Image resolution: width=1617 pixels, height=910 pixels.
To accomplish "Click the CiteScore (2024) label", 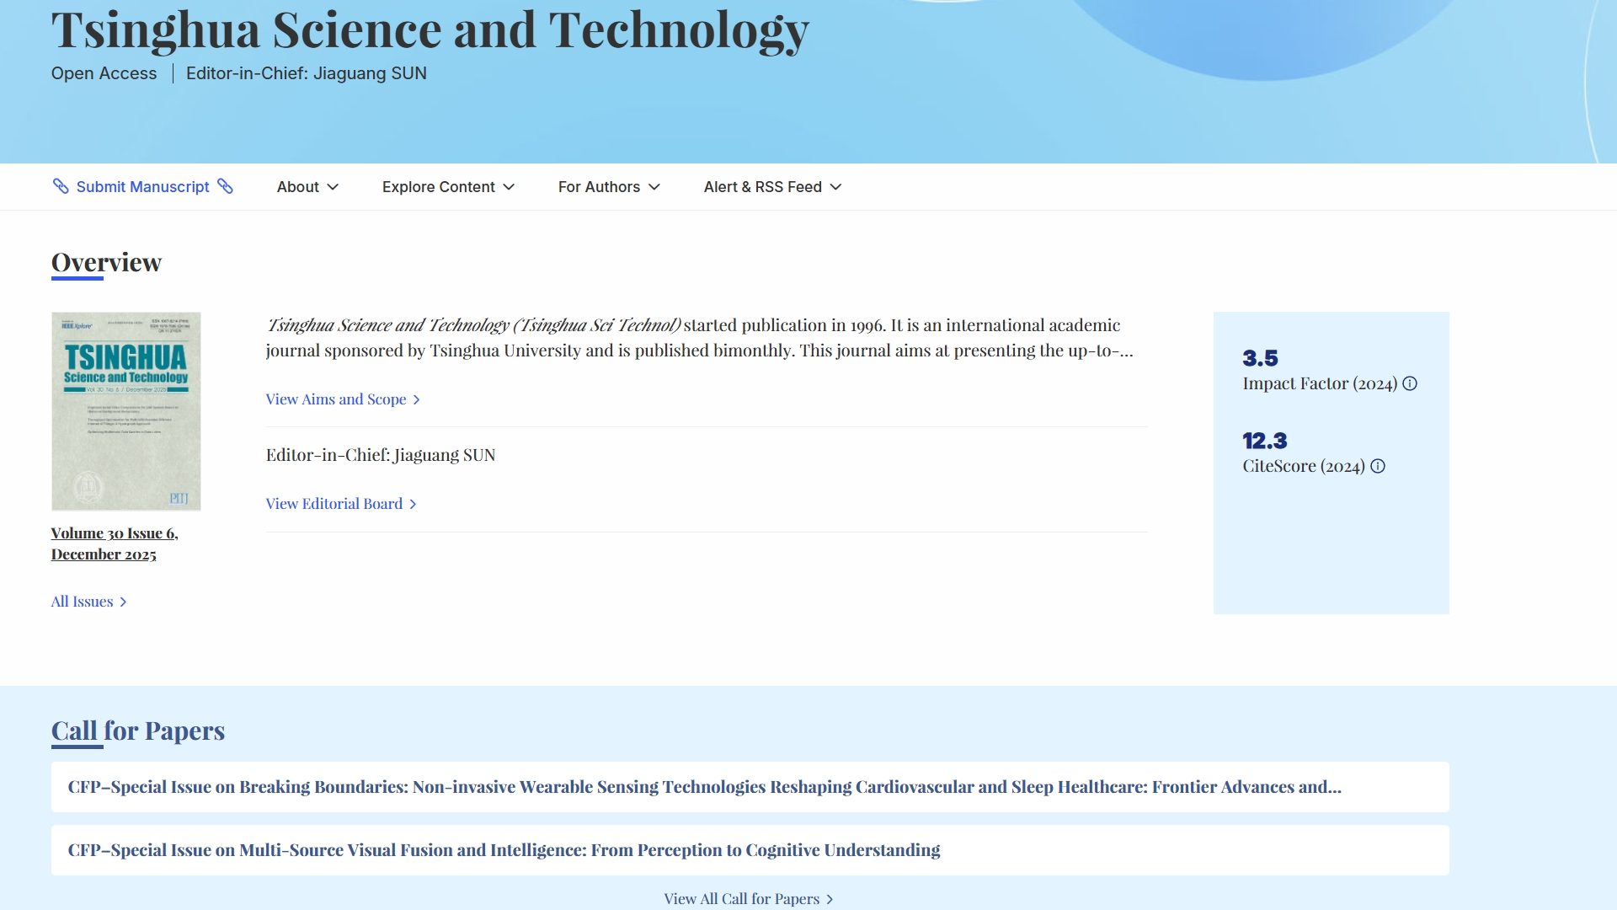I will tap(1304, 466).
